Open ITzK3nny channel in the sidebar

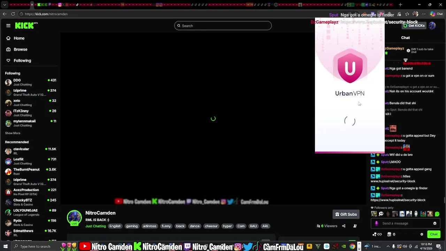[31, 113]
